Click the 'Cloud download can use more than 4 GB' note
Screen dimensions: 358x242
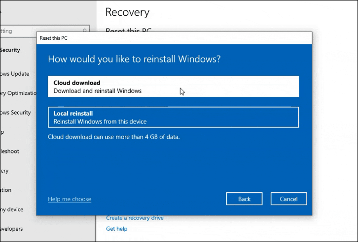tap(114, 137)
